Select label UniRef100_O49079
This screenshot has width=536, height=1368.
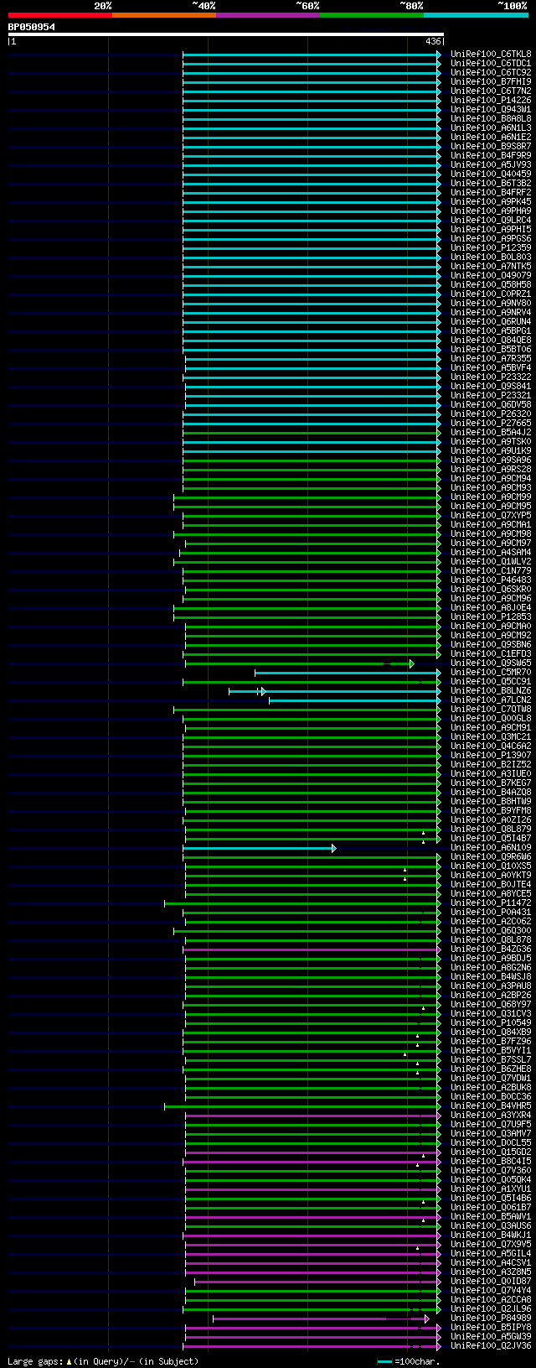coord(491,276)
